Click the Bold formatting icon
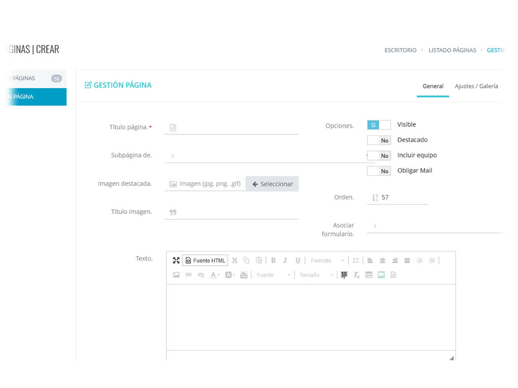The image size is (518, 388). [x=273, y=260]
